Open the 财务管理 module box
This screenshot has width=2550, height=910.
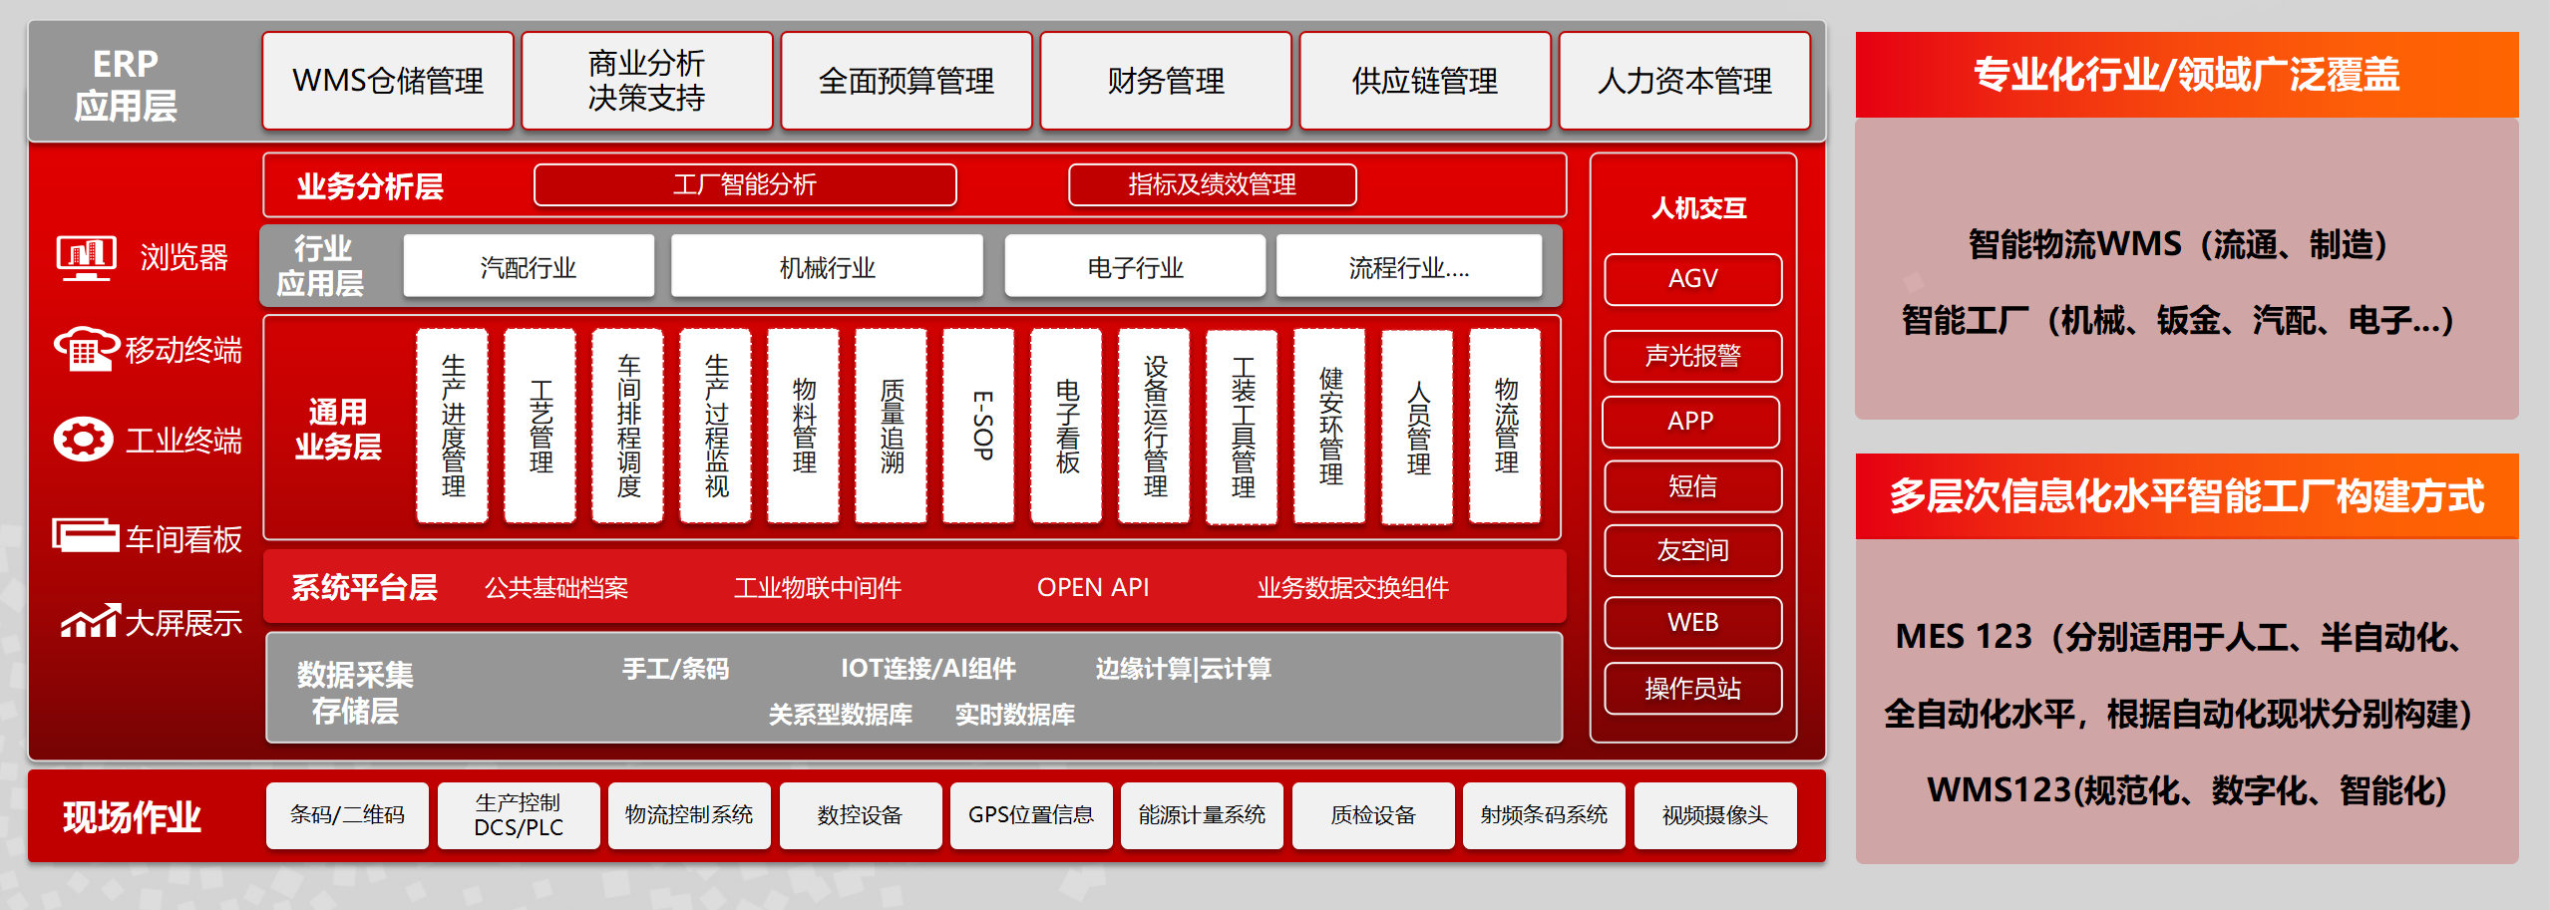point(1165,81)
